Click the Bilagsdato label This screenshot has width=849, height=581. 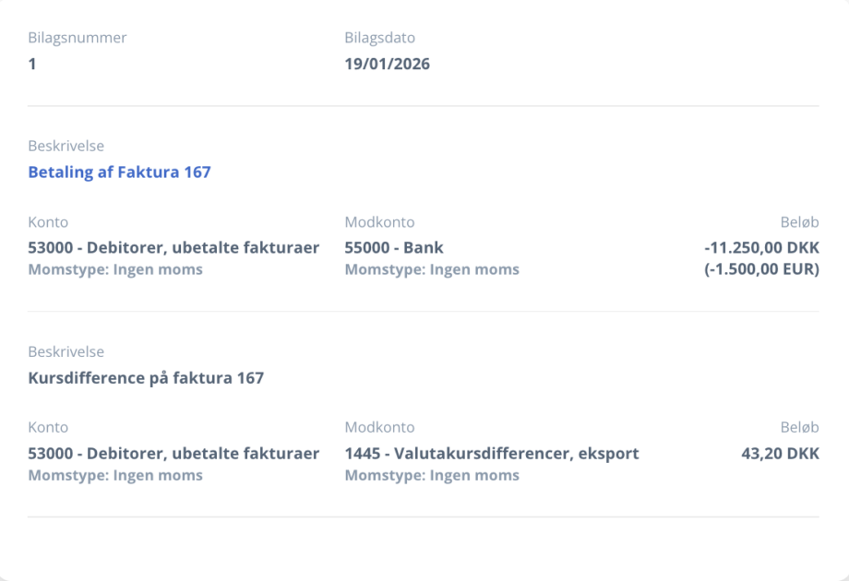[379, 39]
